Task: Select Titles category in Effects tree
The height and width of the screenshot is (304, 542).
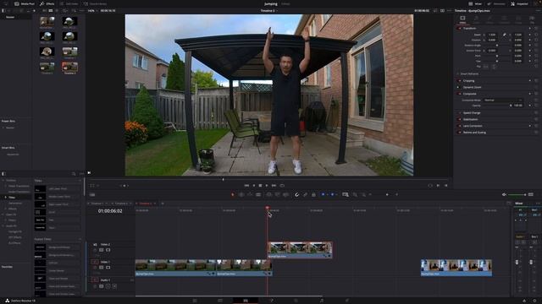Action: [x=12, y=198]
